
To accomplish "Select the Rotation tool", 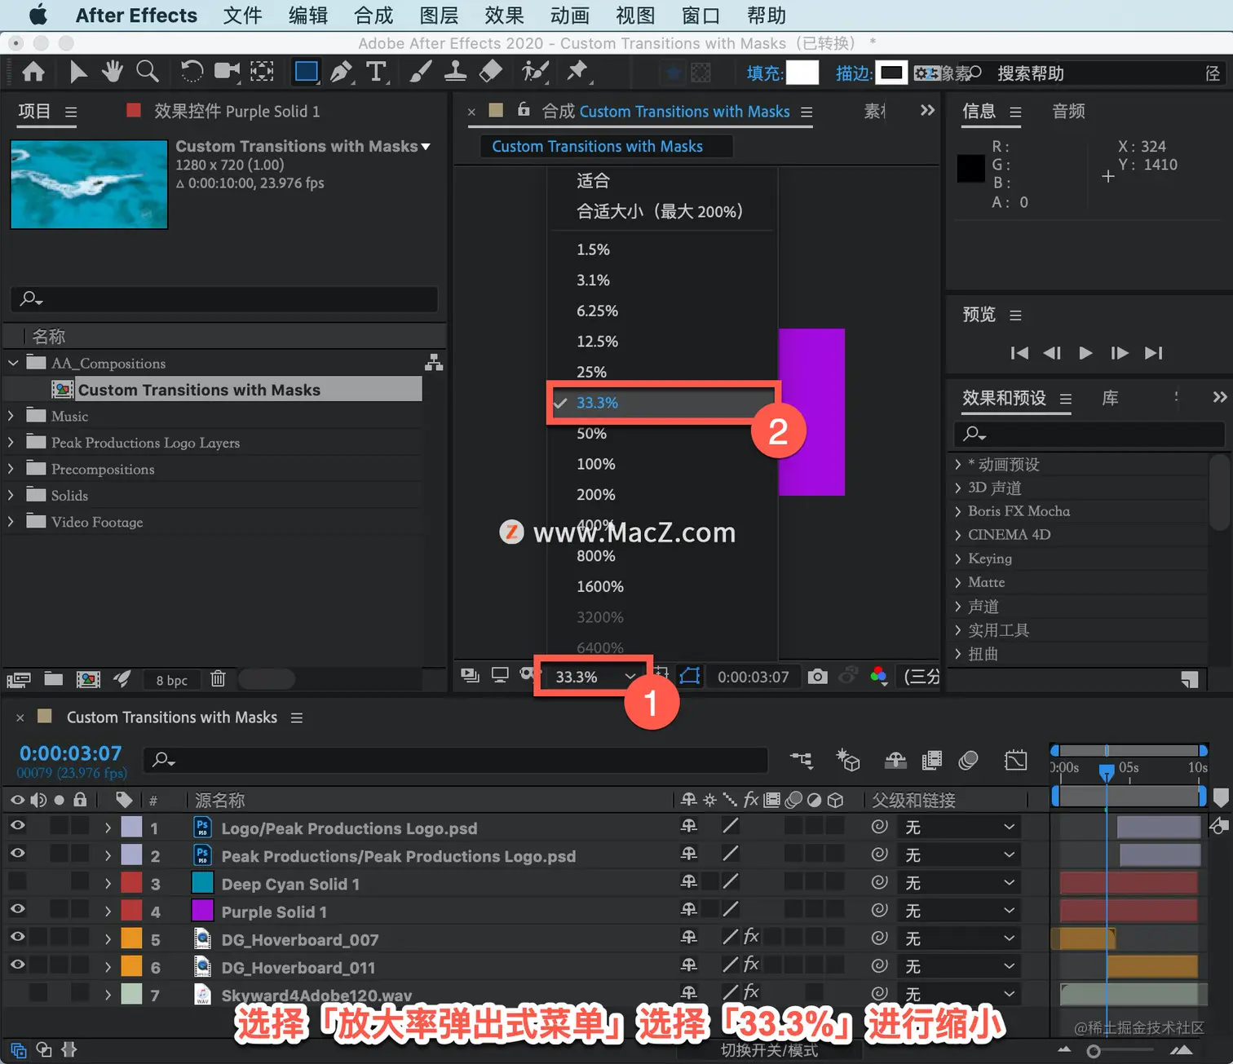I will coord(192,73).
